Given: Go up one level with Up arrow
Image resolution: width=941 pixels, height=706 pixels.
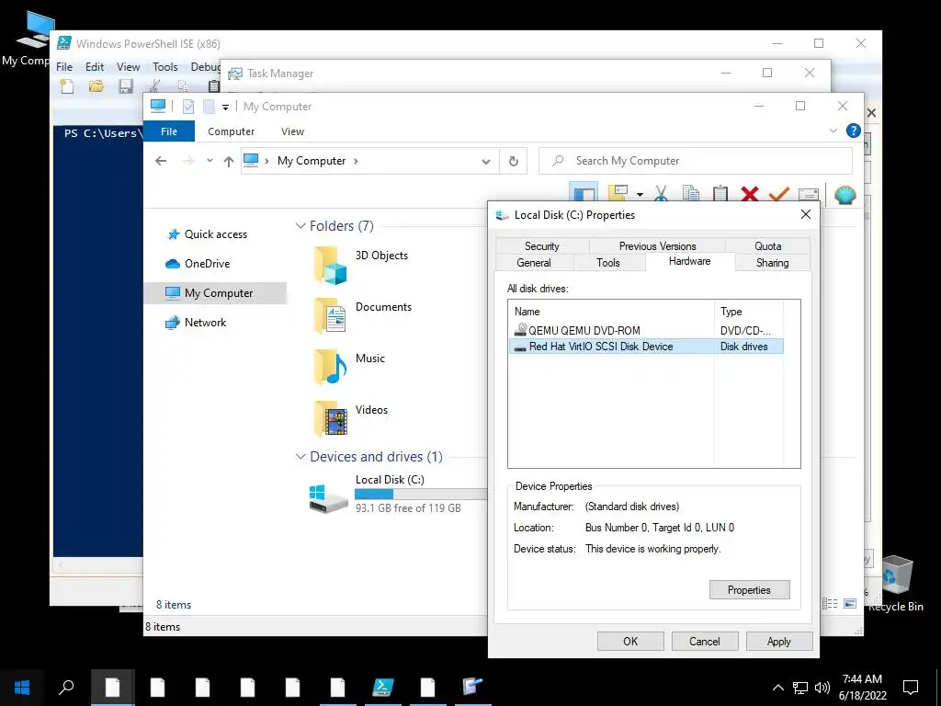Looking at the screenshot, I should point(228,161).
